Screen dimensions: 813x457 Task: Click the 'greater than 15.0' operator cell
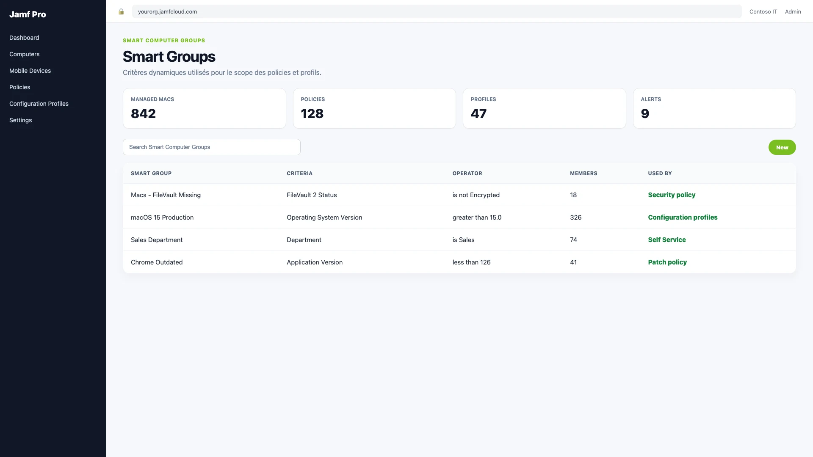(477, 217)
